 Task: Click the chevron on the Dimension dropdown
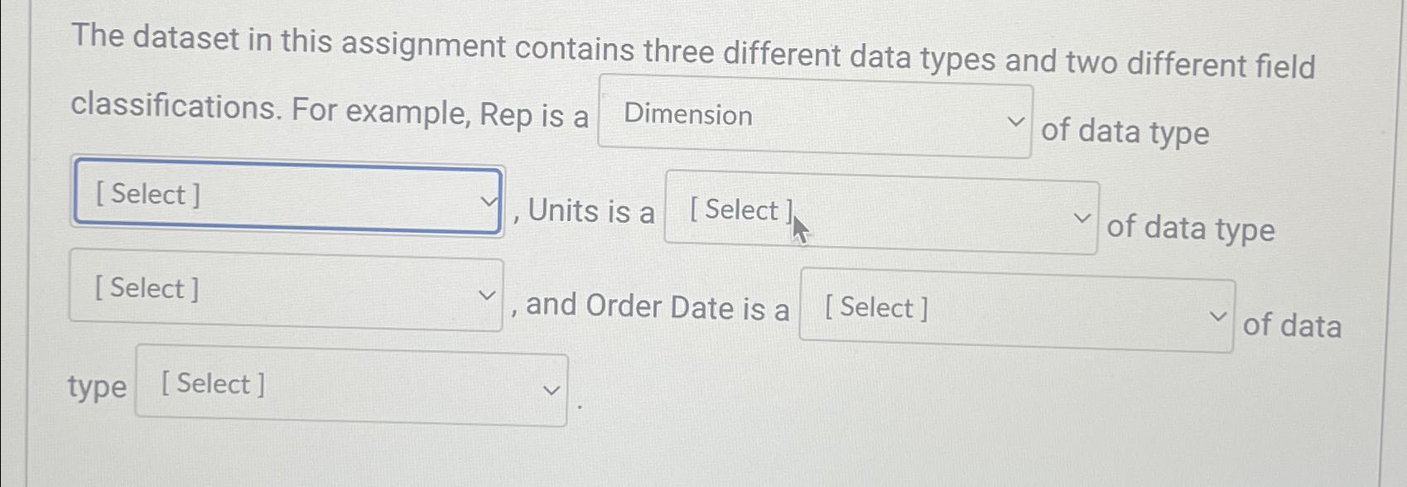(x=1017, y=122)
